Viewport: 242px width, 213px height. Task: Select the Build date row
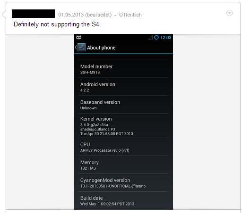pos(123,201)
